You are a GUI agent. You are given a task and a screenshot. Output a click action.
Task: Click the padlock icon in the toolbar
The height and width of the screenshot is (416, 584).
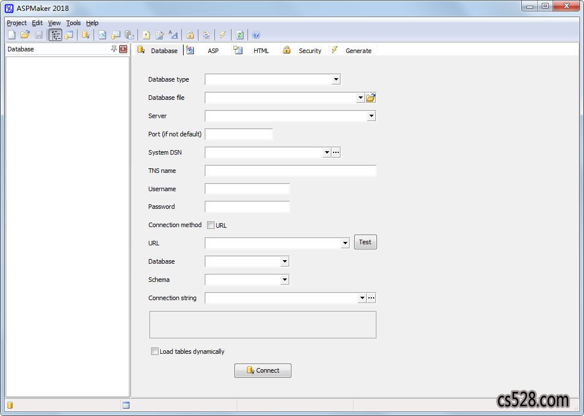pos(190,35)
